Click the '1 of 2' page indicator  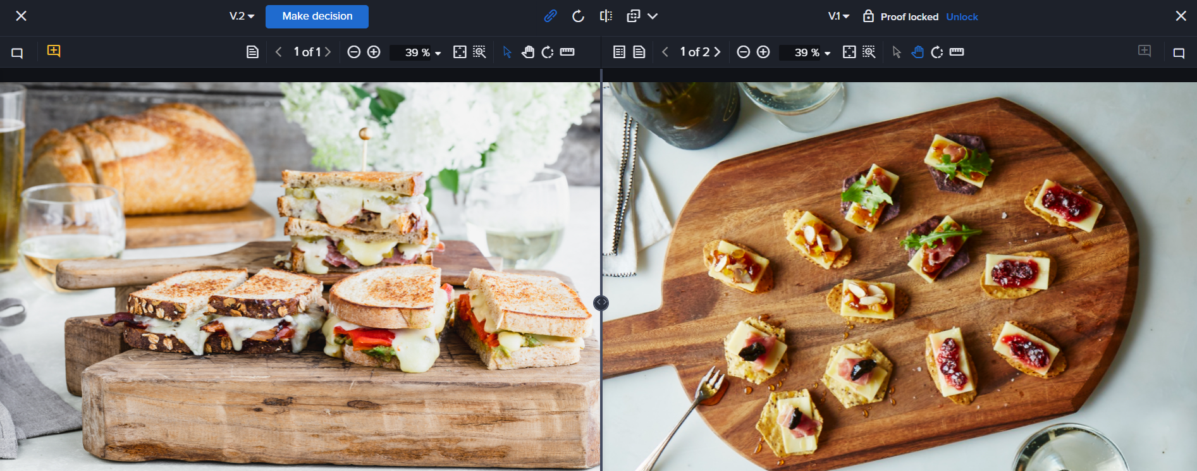pos(695,52)
